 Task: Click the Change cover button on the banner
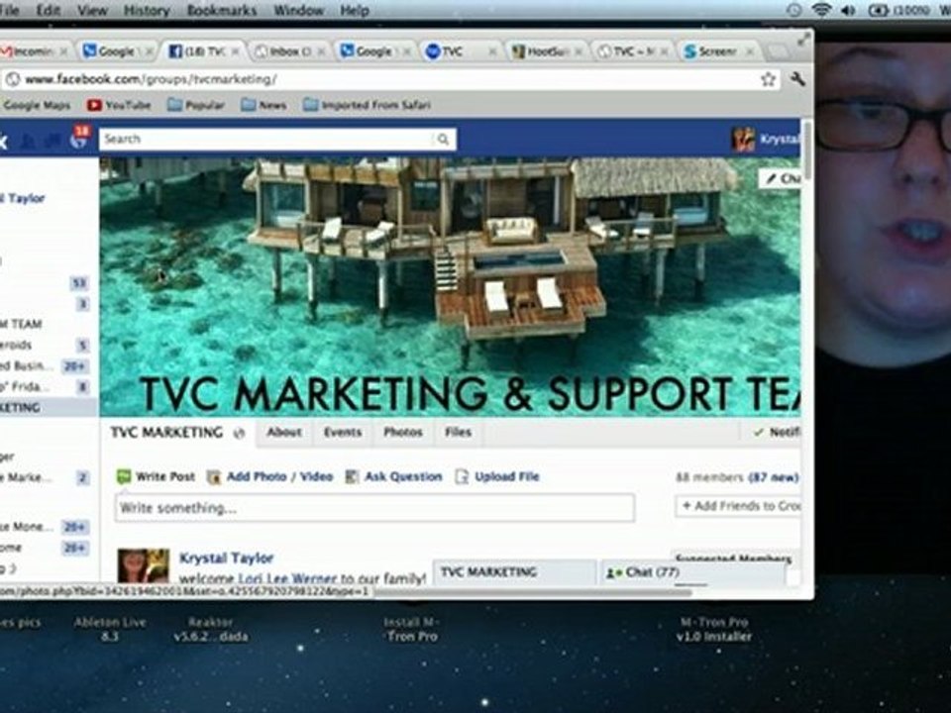pyautogui.click(x=781, y=179)
